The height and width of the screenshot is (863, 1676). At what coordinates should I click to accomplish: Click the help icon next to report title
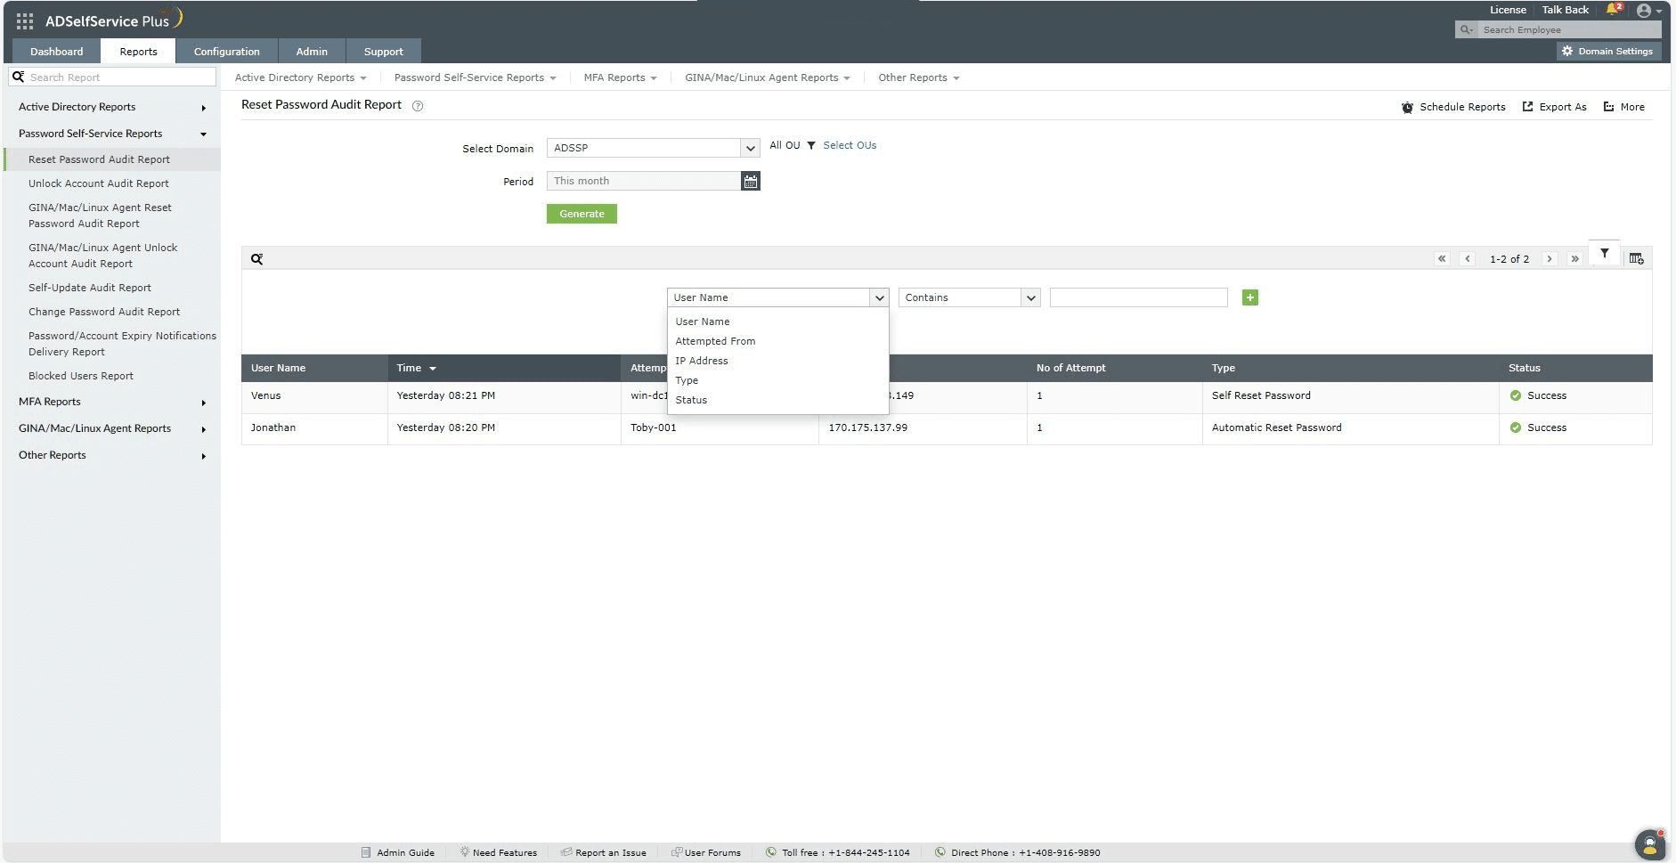(418, 106)
